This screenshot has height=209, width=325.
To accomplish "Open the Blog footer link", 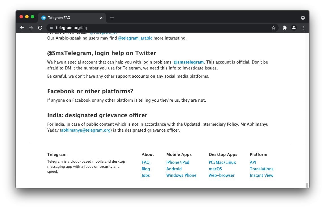I will point(145,169).
